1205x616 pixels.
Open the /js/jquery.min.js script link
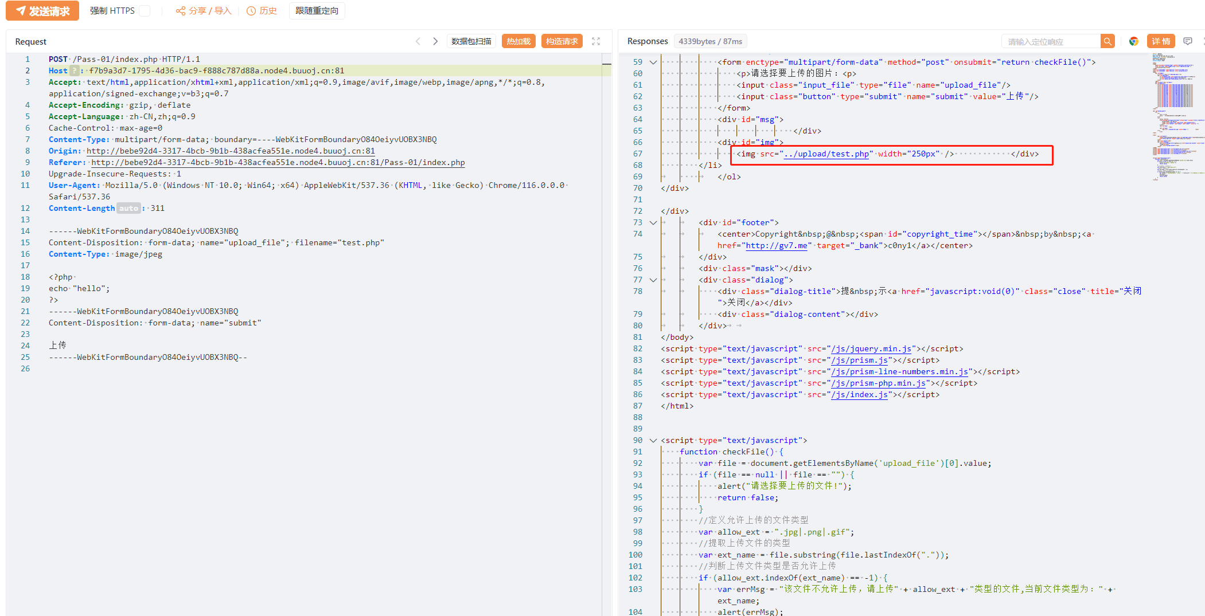[871, 348]
